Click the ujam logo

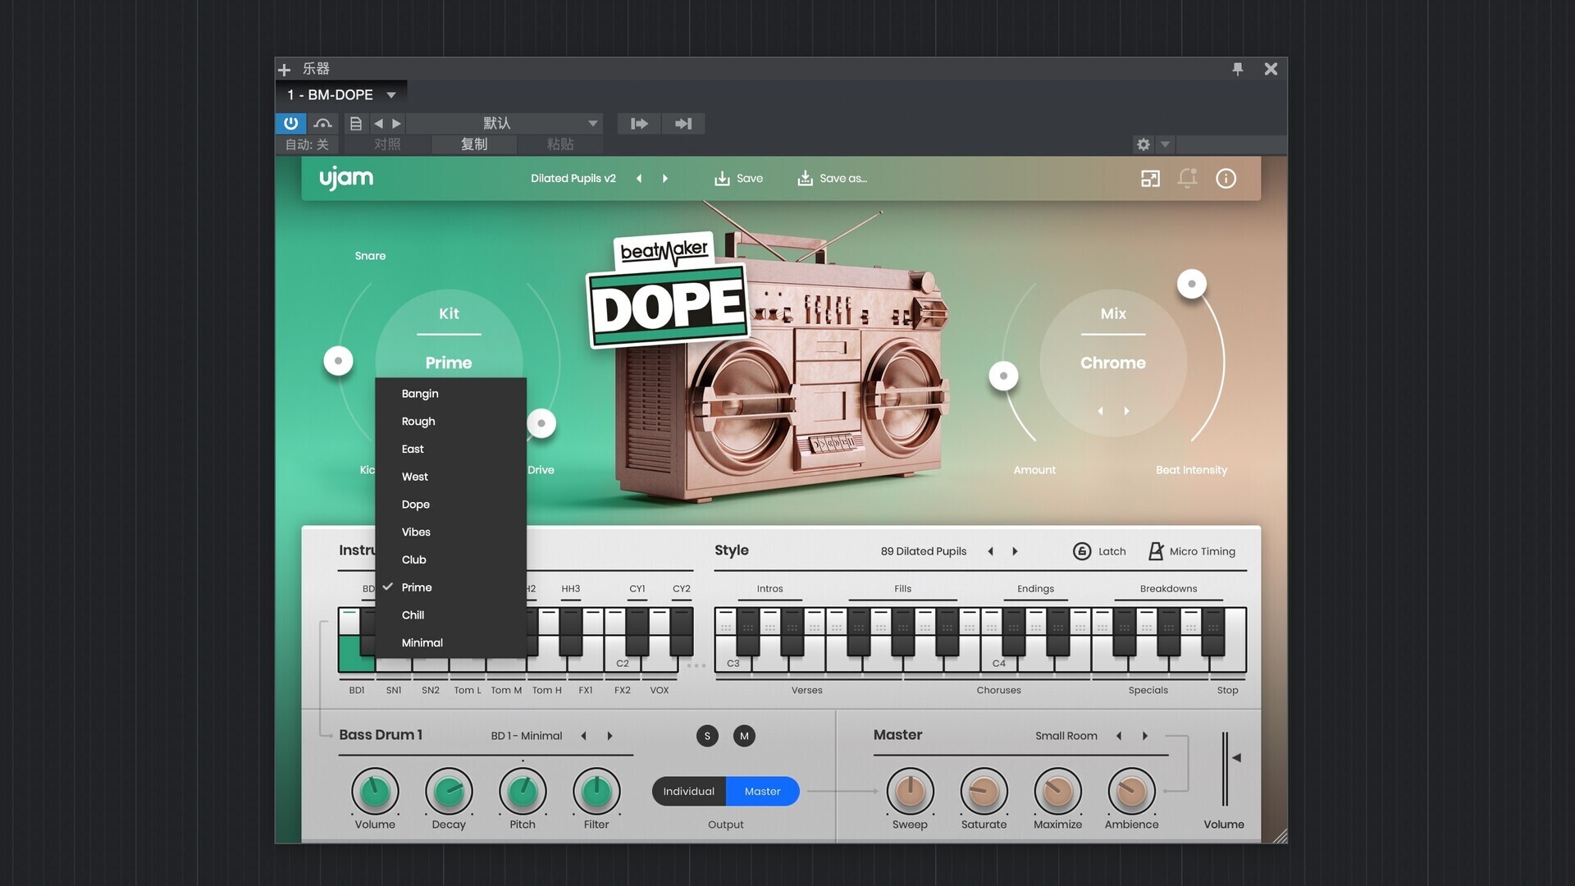point(346,178)
